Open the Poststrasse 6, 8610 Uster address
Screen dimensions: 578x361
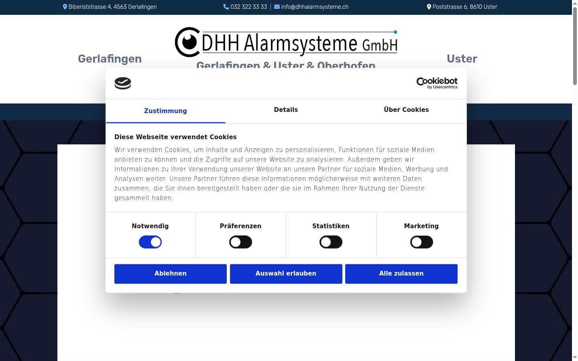[x=465, y=7]
